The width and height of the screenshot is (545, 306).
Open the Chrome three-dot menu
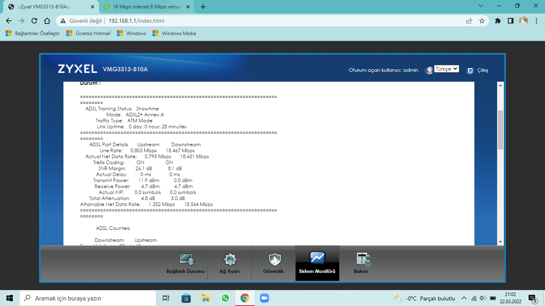pos(536,21)
